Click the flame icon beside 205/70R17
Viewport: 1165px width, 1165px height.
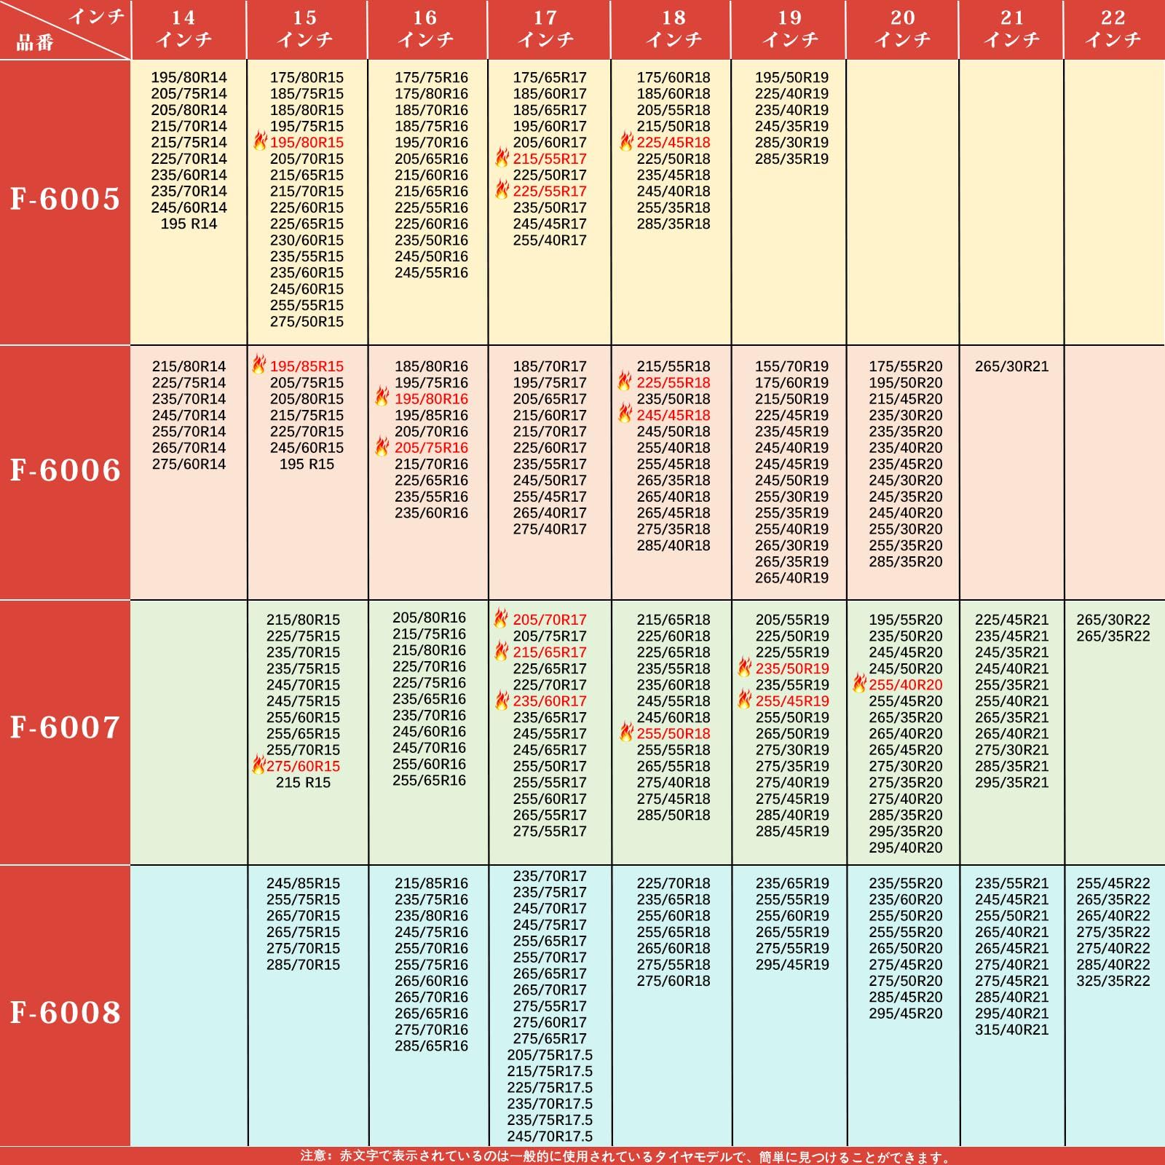pyautogui.click(x=502, y=618)
